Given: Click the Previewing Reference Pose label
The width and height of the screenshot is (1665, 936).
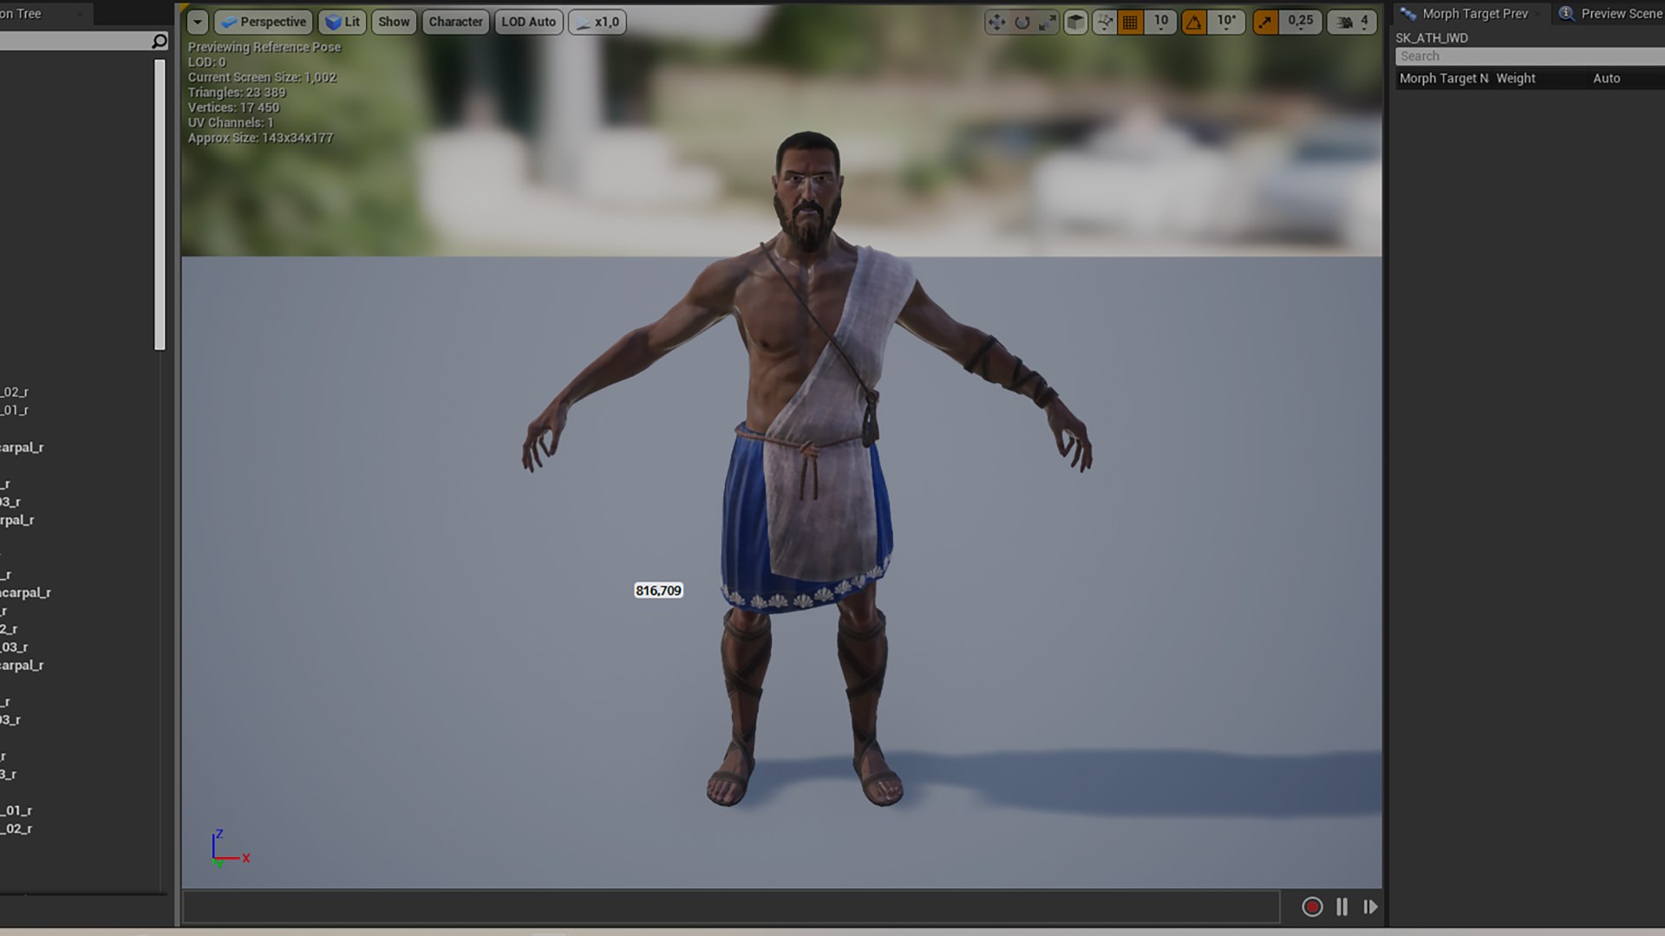Looking at the screenshot, I should (264, 47).
